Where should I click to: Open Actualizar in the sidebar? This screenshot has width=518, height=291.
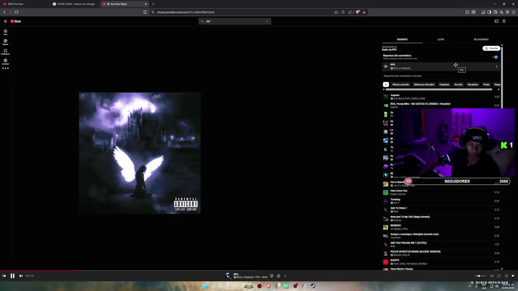(5, 61)
